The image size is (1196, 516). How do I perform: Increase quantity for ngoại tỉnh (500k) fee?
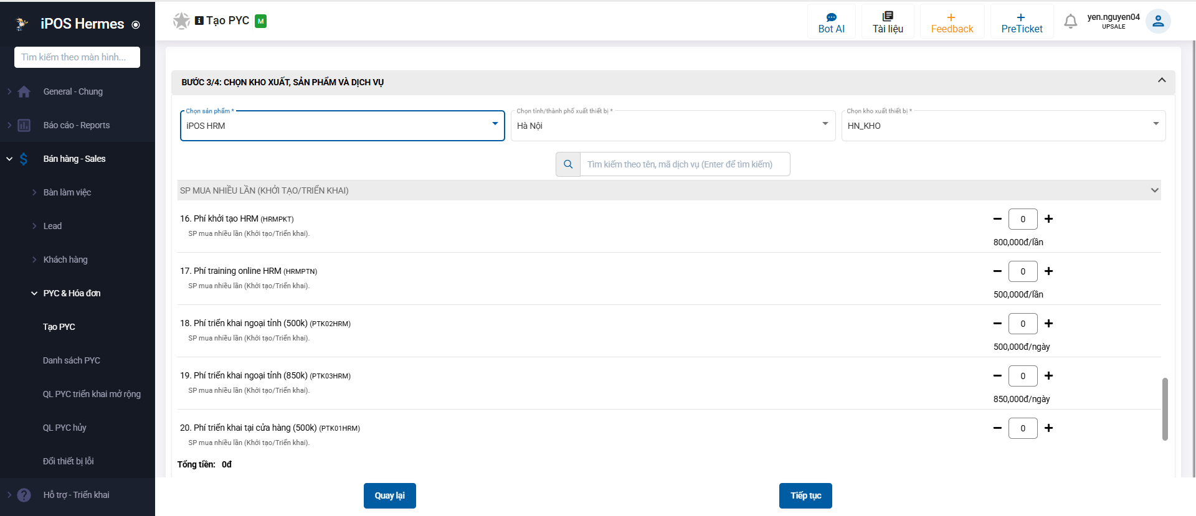click(1049, 324)
